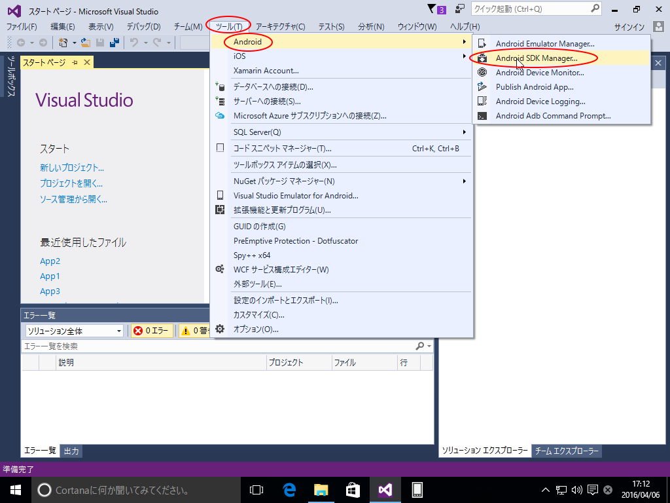Click the emulator phone icon on taskbar

point(417,490)
